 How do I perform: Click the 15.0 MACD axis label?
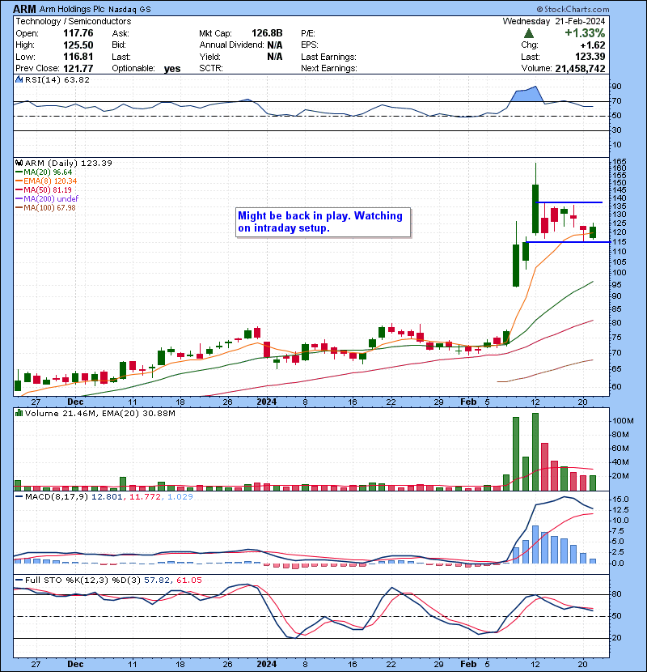tap(621, 500)
